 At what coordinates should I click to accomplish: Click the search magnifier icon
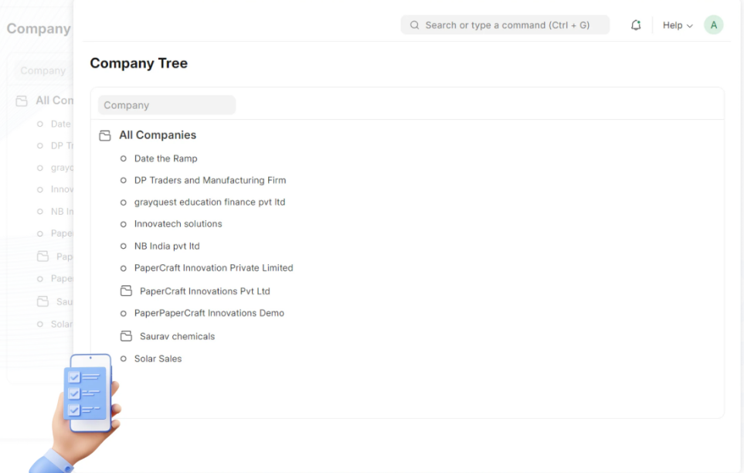[414, 26]
